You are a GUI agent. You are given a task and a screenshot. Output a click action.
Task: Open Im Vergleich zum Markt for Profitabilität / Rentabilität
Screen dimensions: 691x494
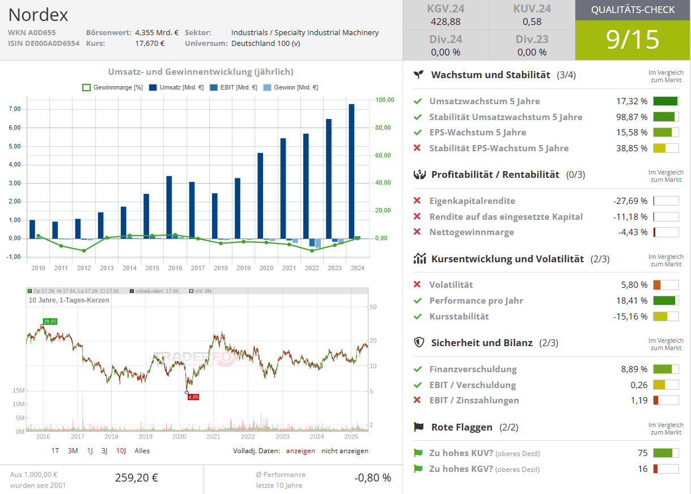[666, 176]
